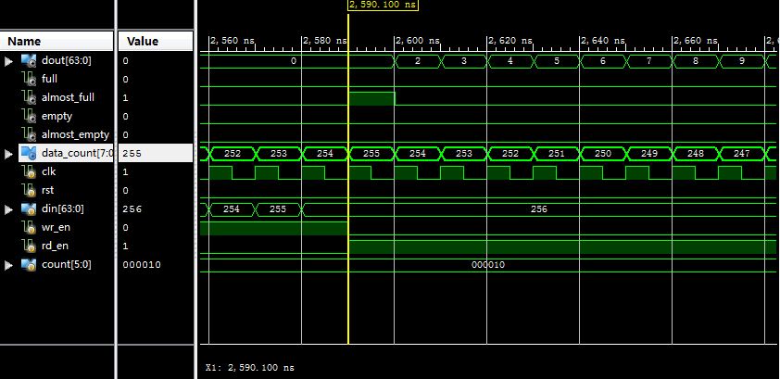Click the 2,560 ns ruler label

pyautogui.click(x=233, y=41)
